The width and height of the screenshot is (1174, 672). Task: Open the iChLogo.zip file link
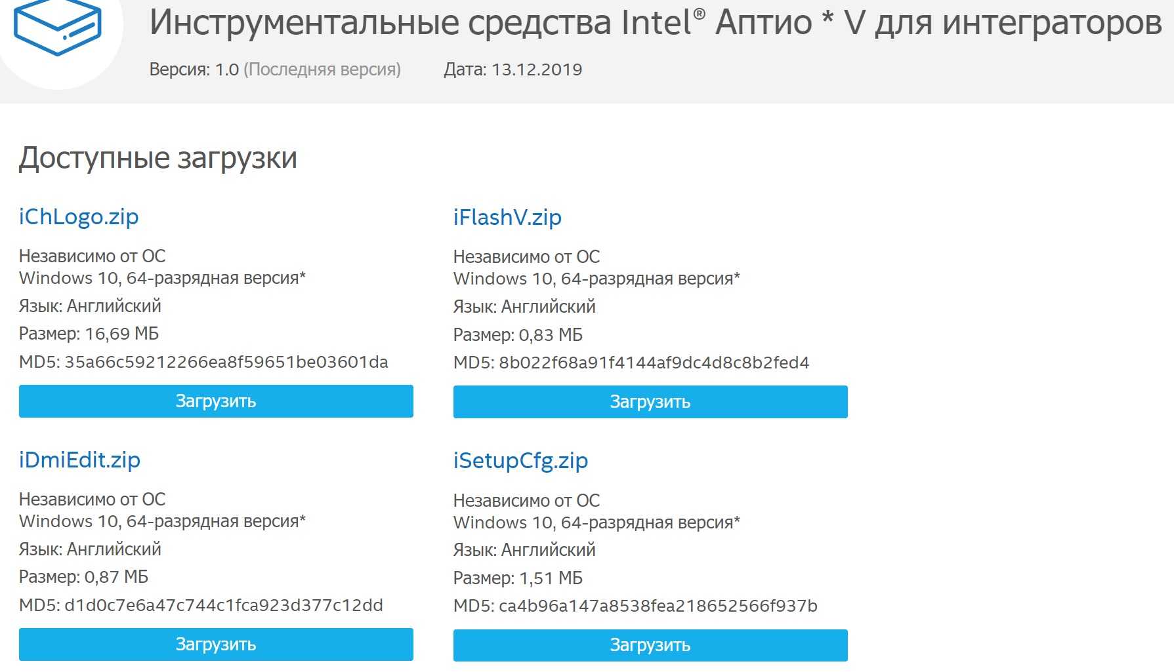(x=79, y=217)
